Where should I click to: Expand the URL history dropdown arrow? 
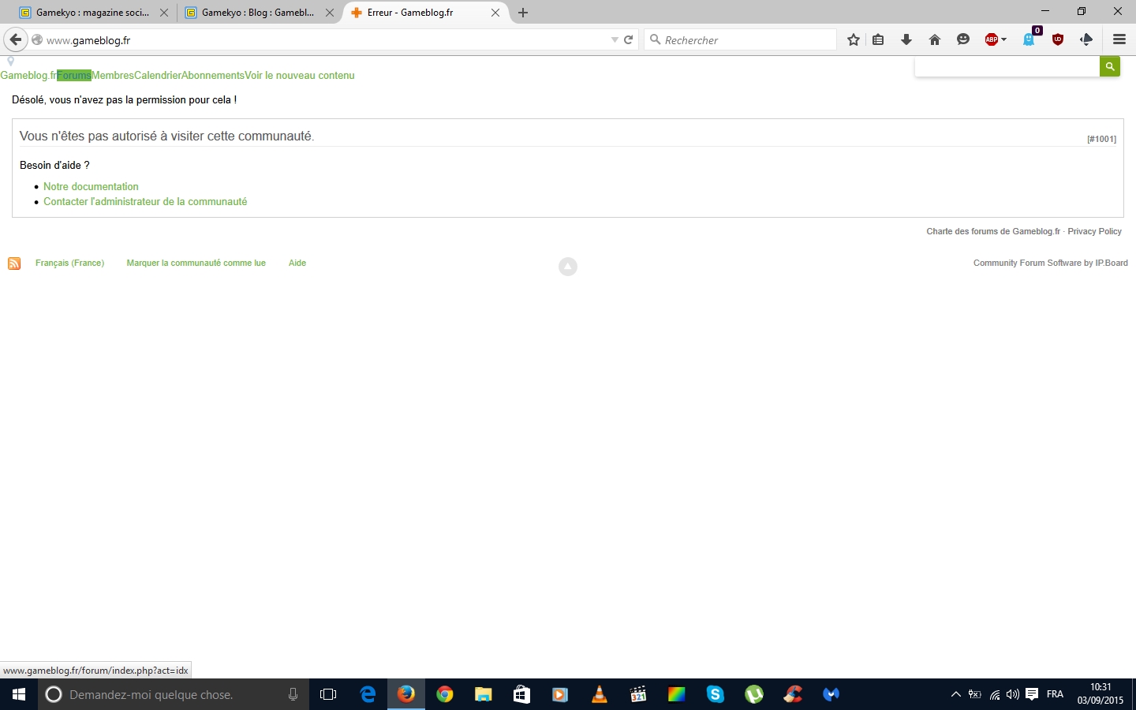pyautogui.click(x=615, y=39)
